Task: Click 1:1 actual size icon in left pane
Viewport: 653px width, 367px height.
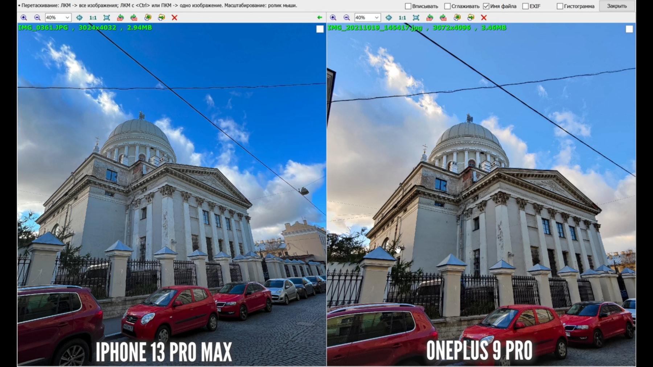Action: coord(93,17)
